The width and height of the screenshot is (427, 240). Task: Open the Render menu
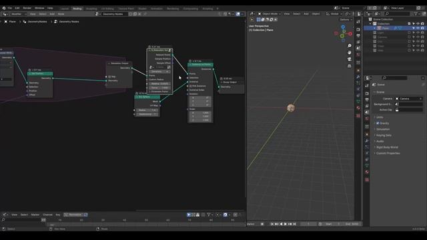click(27, 8)
